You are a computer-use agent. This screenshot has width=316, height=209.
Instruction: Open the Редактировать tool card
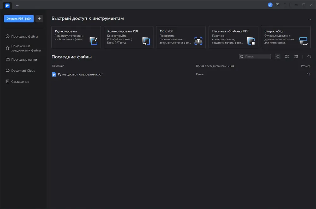76,37
